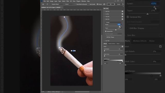Click the Photoshop logo icon in menu bar

[42, 1]
